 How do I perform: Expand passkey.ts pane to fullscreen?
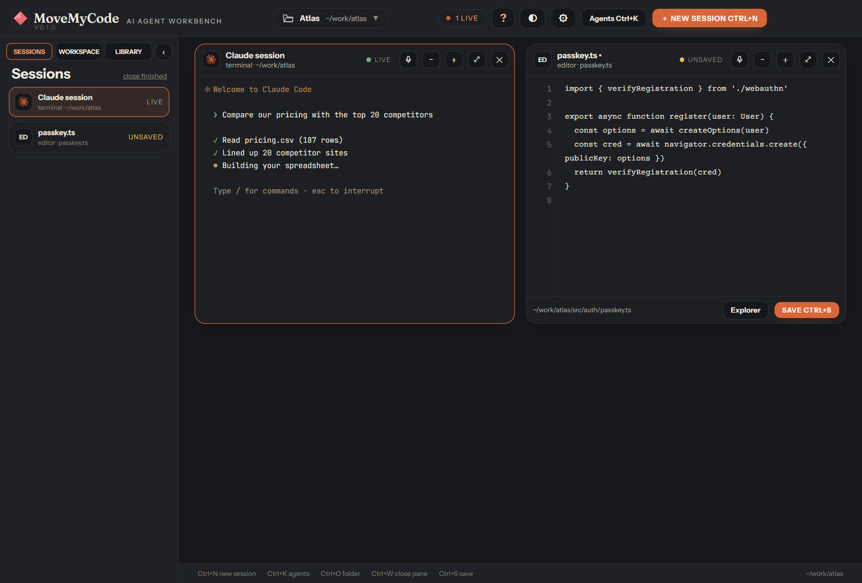point(808,60)
